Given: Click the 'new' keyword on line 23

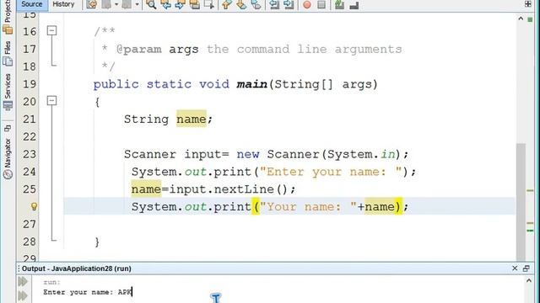Looking at the screenshot, I should [247, 154].
